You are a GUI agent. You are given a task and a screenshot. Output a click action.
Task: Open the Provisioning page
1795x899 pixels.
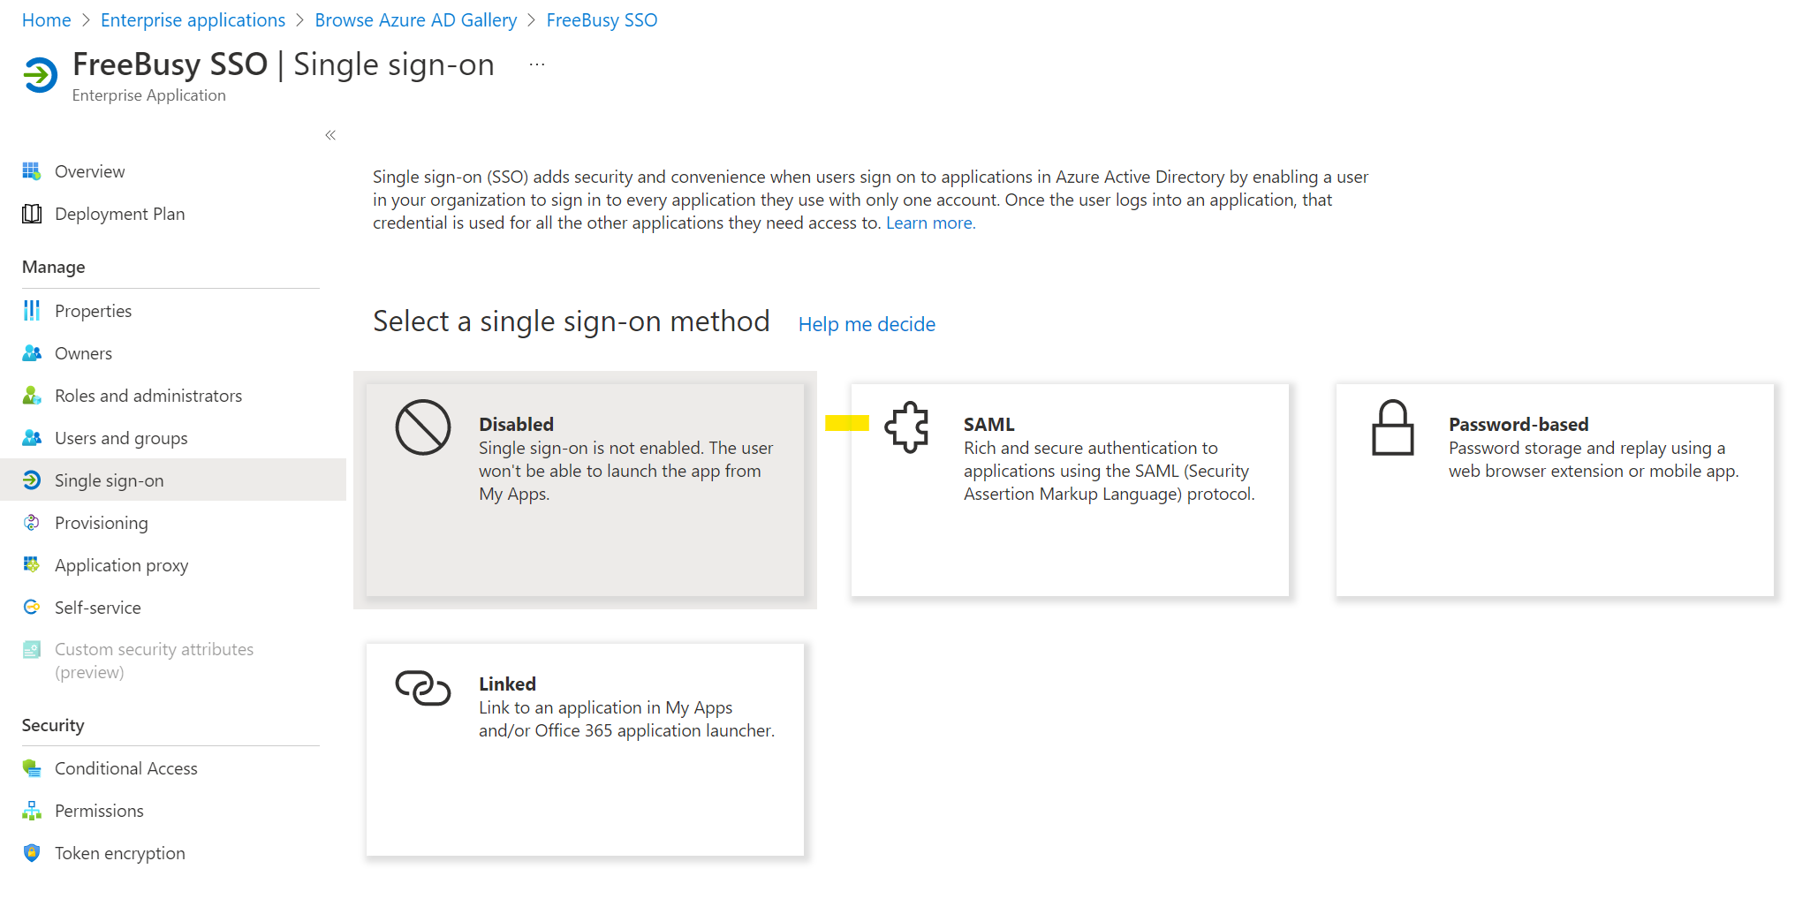pos(102,523)
